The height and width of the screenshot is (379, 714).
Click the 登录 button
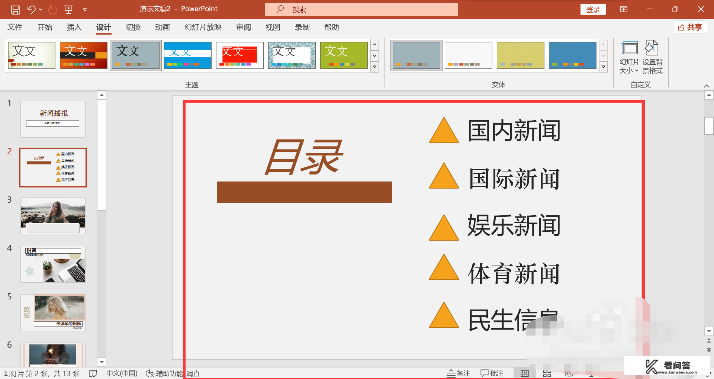[x=593, y=9]
